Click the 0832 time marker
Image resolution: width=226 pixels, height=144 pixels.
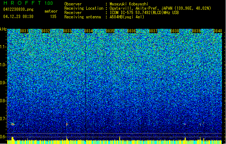(x=46, y=31)
